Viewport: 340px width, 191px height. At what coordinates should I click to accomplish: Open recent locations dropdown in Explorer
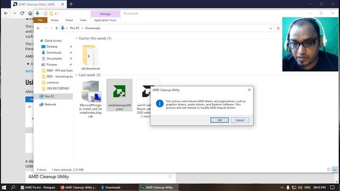(x=52, y=28)
